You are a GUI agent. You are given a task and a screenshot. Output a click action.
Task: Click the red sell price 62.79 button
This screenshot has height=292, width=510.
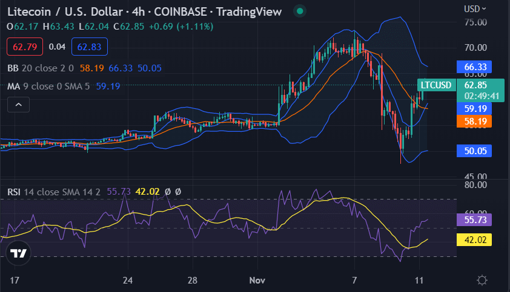coord(25,47)
